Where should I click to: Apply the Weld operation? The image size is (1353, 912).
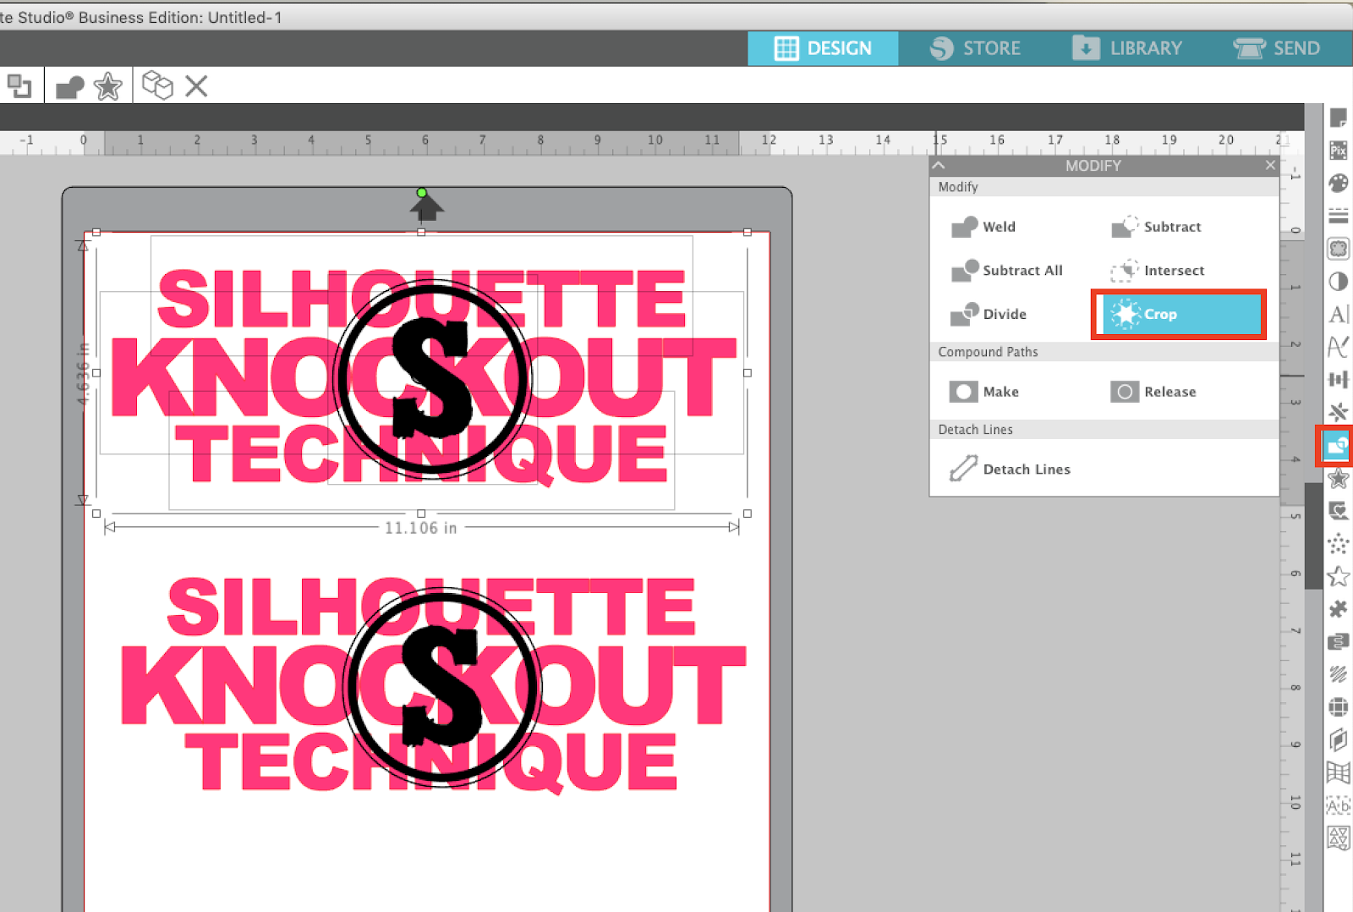click(x=998, y=227)
